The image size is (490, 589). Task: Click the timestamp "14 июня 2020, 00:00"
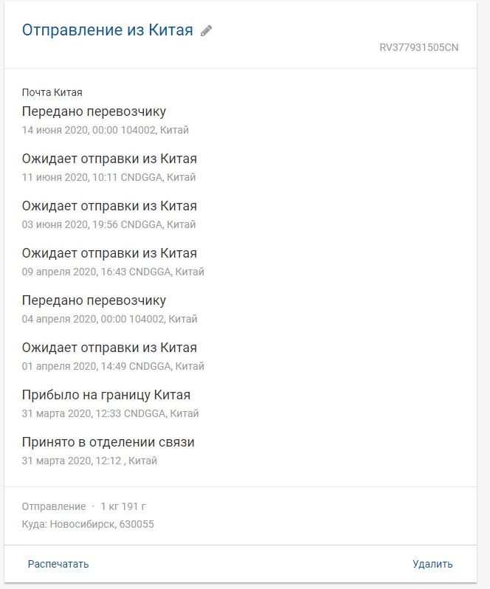coord(69,130)
